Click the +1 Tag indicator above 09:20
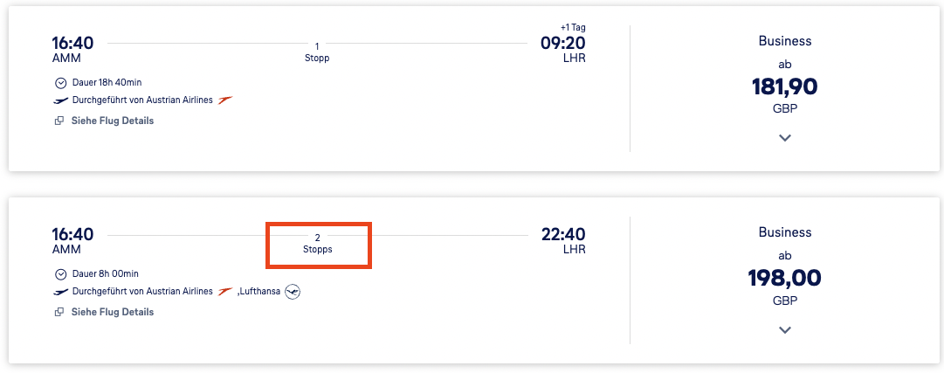This screenshot has height=373, width=944. 573,28
